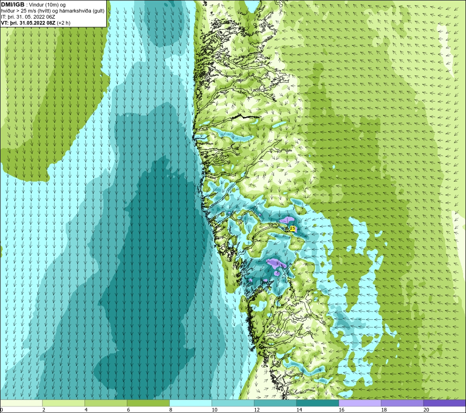Click the light teal 10–12 m/s legend swatch
Viewport: 466px width, 413px height.
pos(233,403)
